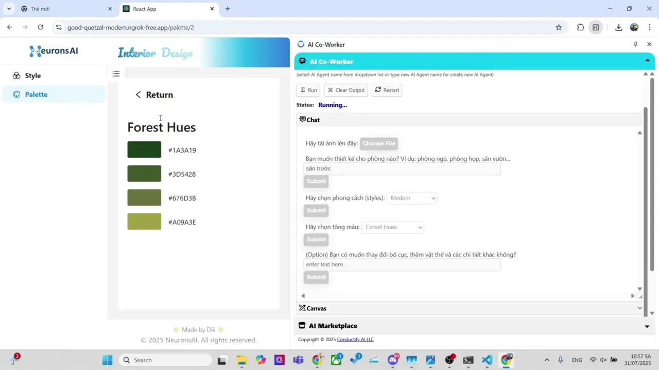
Task: Open the tab search chevron in Chrome
Action: pyautogui.click(x=9, y=9)
